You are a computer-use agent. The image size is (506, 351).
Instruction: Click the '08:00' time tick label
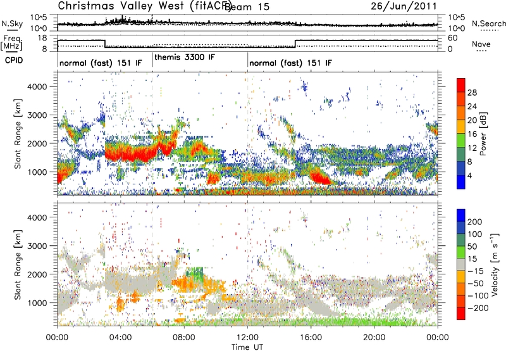coord(184,338)
